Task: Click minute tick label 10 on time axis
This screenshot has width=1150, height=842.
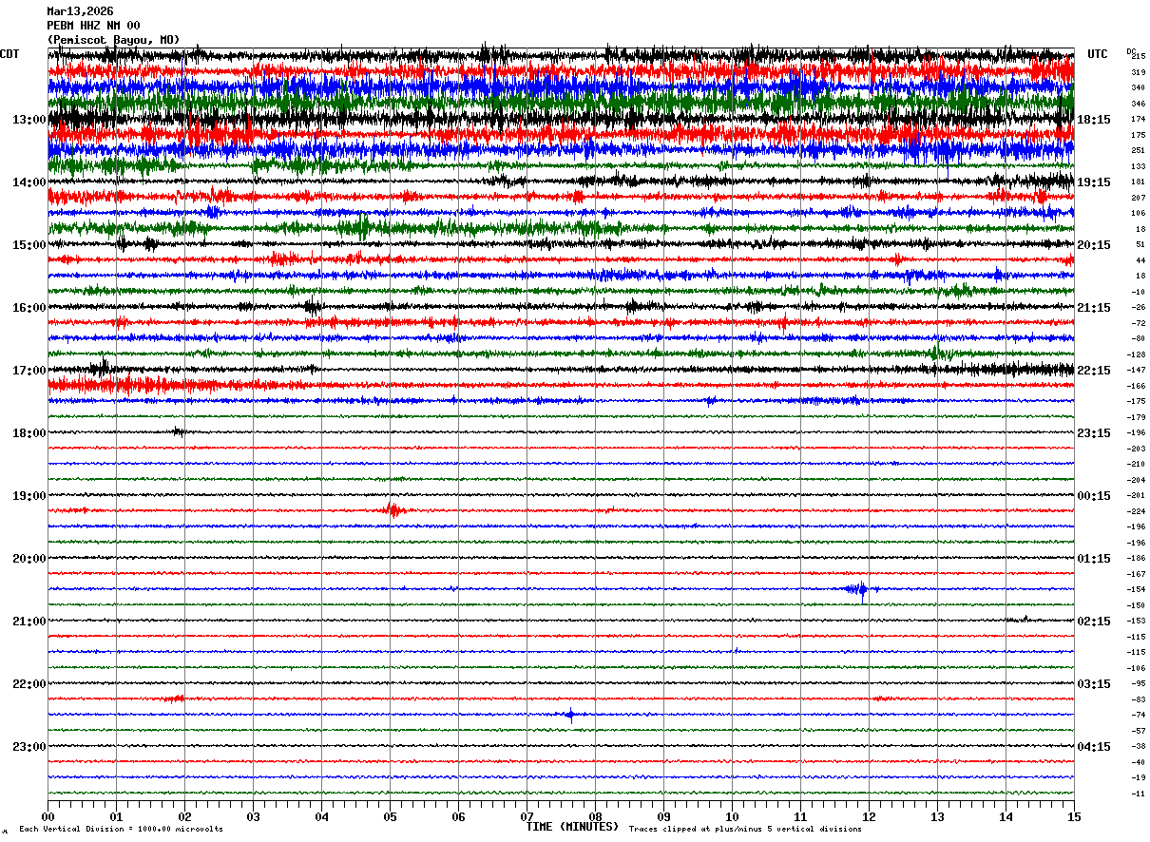Action: 732,816
